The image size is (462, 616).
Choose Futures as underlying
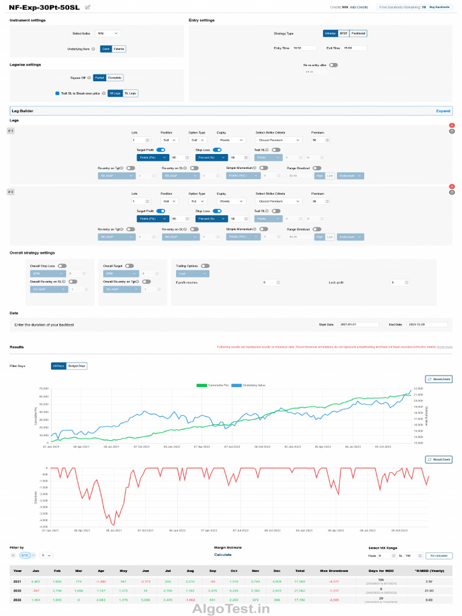point(119,49)
